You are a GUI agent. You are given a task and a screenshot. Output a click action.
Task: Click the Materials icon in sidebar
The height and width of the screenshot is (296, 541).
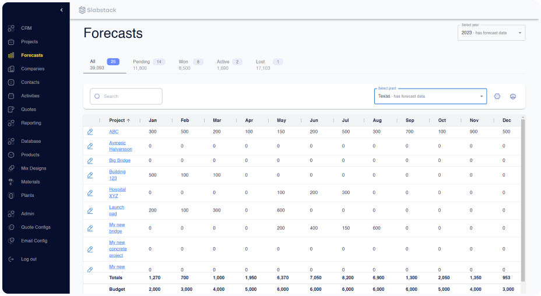coord(11,182)
